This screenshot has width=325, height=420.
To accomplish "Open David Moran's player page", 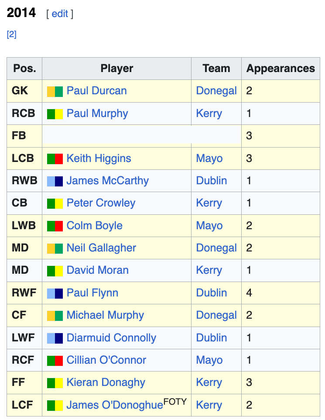I will coord(97,270).
